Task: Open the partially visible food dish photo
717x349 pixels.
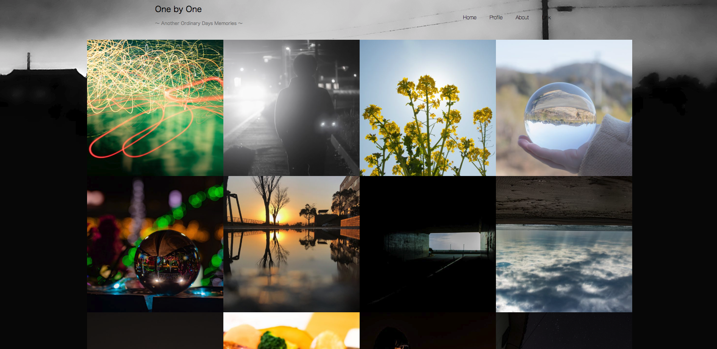Action: coord(291,330)
